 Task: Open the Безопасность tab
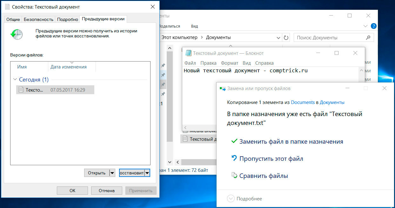38,19
